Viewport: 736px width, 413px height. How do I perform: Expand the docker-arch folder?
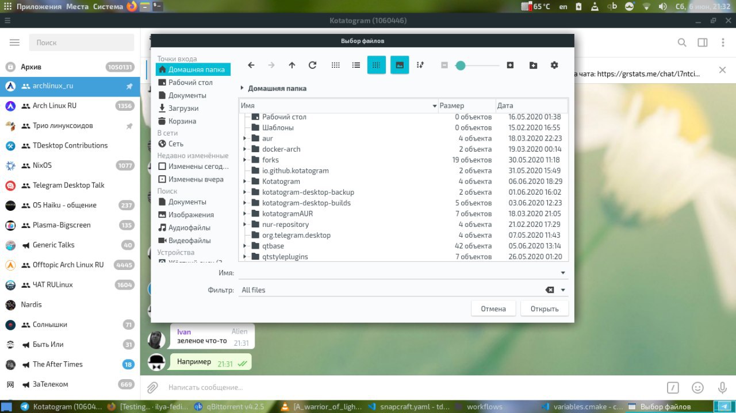[x=245, y=149]
